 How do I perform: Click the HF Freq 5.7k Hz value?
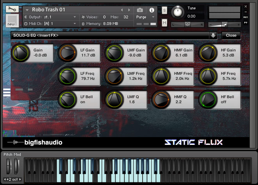click(229, 78)
